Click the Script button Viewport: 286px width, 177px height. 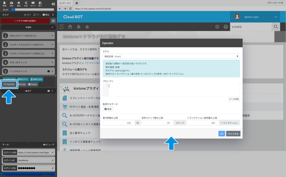pyautogui.click(x=22, y=84)
